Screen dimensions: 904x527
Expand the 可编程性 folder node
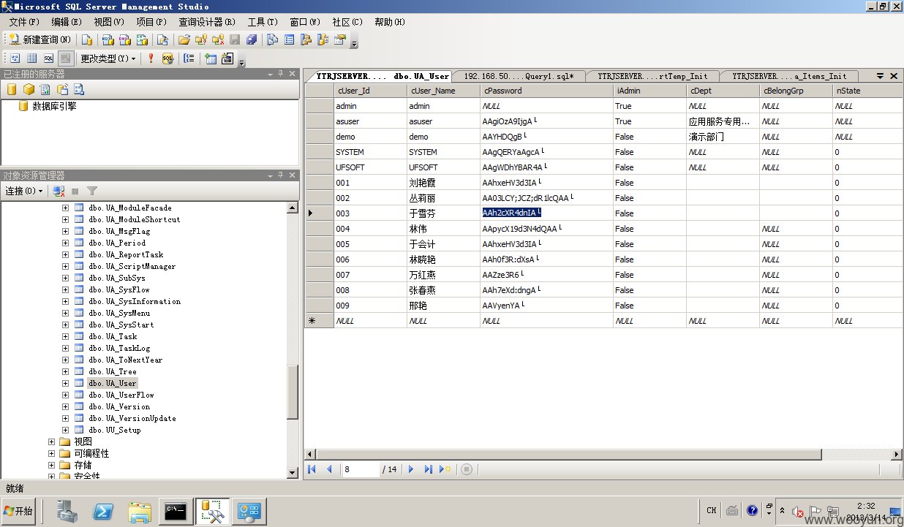51,453
